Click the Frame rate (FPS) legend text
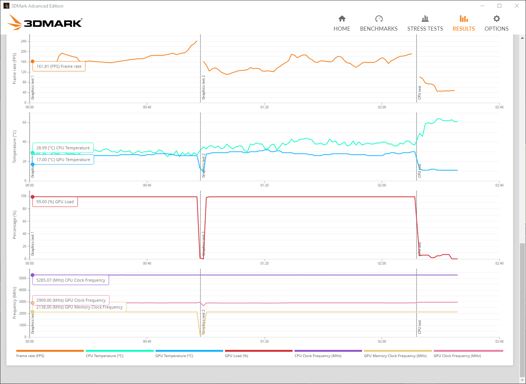Viewport: 526px width, 384px height. [x=30, y=356]
